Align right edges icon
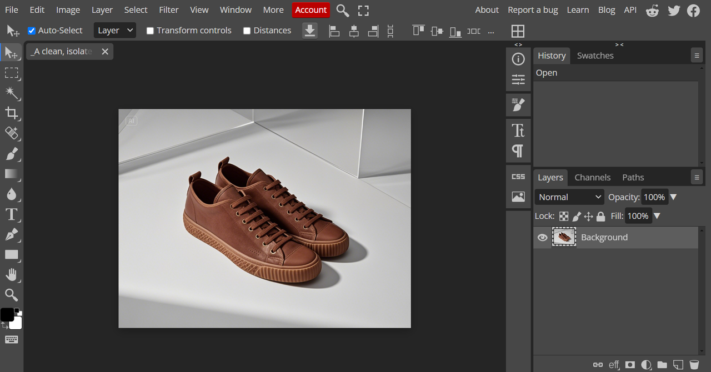This screenshot has height=372, width=711. click(x=373, y=31)
